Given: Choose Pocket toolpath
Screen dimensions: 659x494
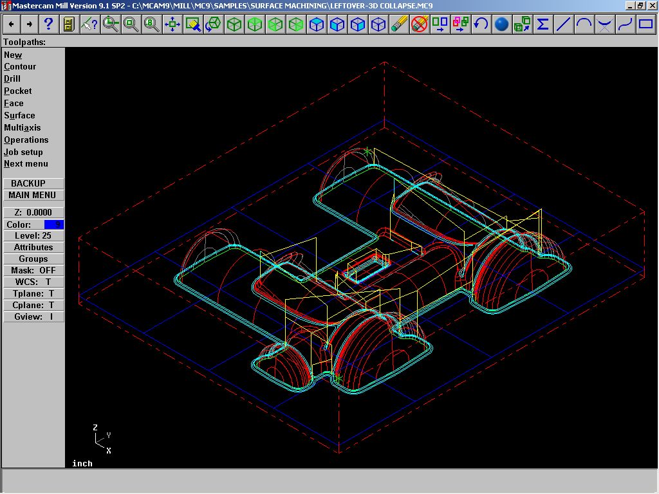Looking at the screenshot, I should tap(17, 91).
